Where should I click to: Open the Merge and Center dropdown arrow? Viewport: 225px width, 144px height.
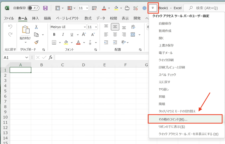[139, 34]
